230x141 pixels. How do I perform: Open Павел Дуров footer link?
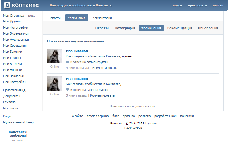click(x=133, y=128)
